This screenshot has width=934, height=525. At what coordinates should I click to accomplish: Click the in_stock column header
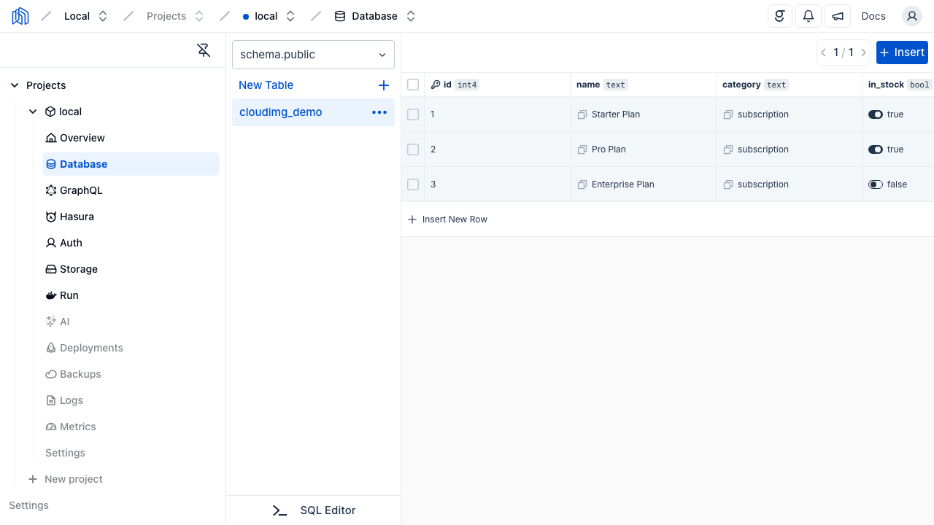898,85
